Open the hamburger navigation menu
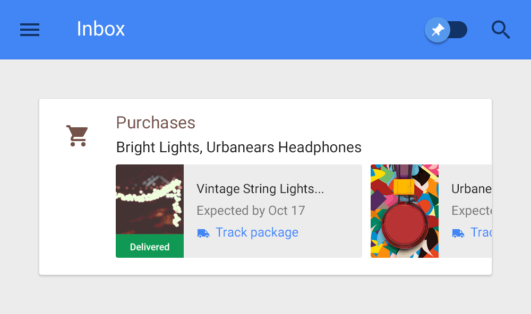 pyautogui.click(x=30, y=30)
